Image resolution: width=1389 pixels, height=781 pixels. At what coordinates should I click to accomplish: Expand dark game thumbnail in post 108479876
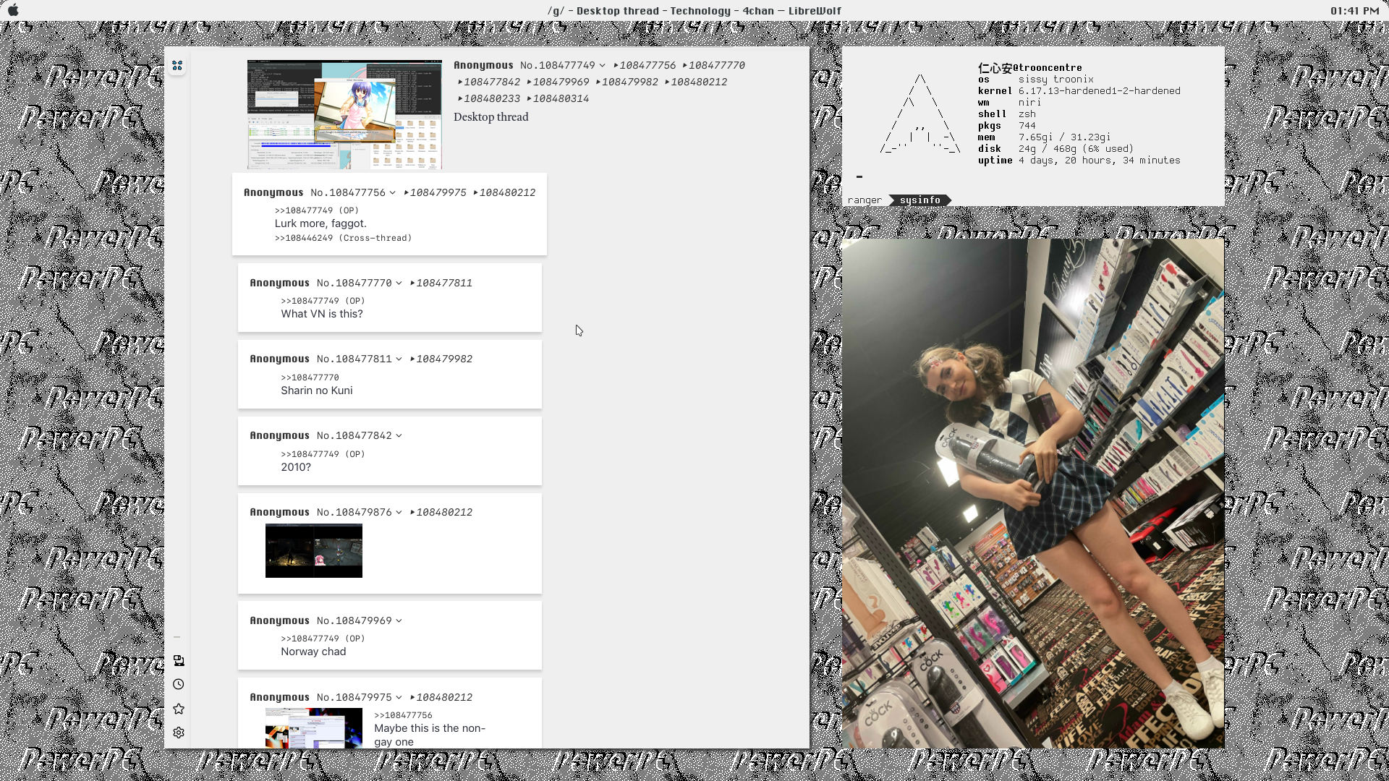(313, 551)
